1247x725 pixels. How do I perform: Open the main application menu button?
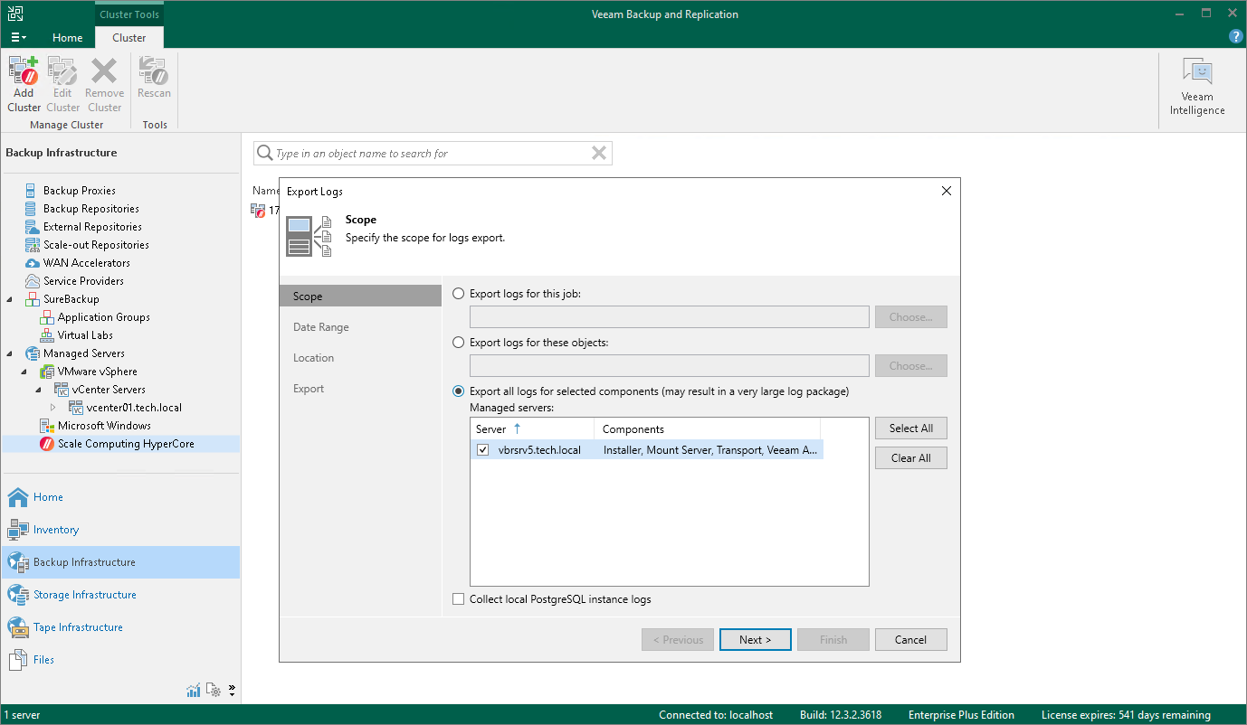[x=18, y=38]
